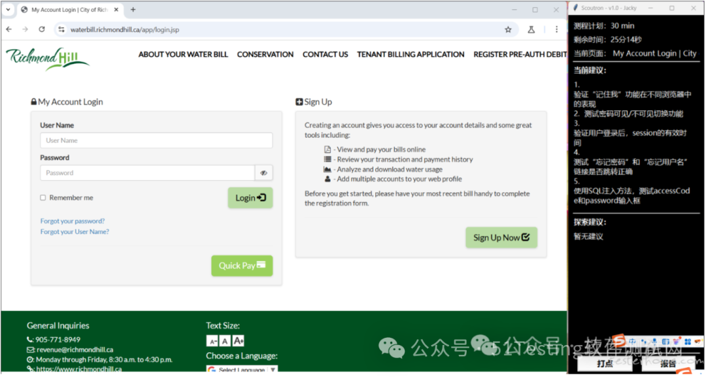Image resolution: width=706 pixels, height=377 pixels.
Task: Click the Password input field
Action: [x=147, y=172]
